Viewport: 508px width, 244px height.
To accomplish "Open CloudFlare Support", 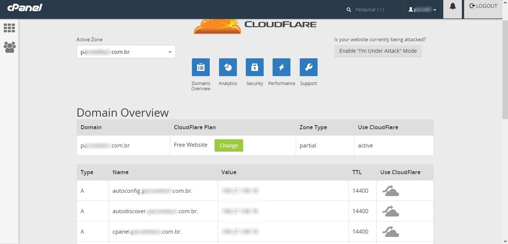I will coord(308,67).
